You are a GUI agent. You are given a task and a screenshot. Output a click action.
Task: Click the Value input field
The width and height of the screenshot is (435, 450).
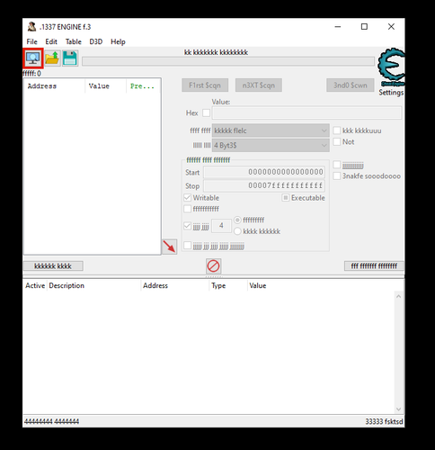[306, 113]
